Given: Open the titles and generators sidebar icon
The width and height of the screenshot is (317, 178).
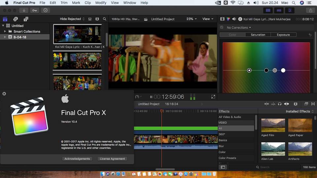Looking at the screenshot, I should tap(26, 19).
